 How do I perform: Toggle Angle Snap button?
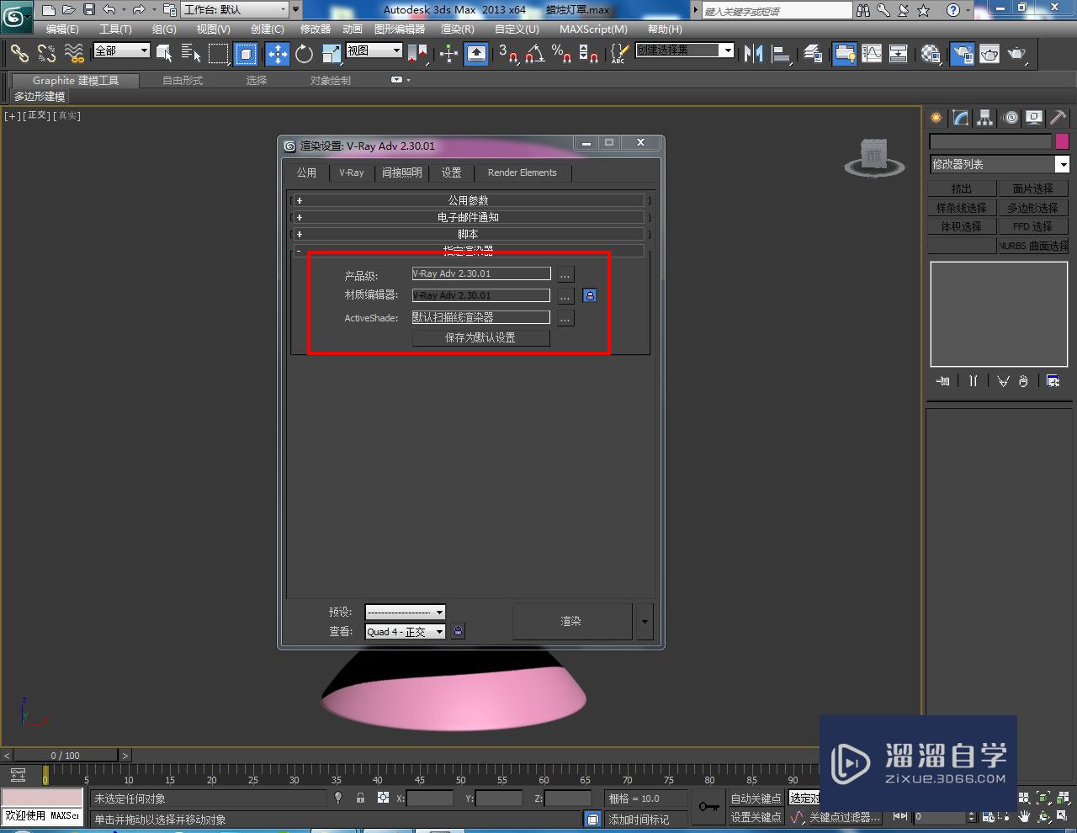535,54
